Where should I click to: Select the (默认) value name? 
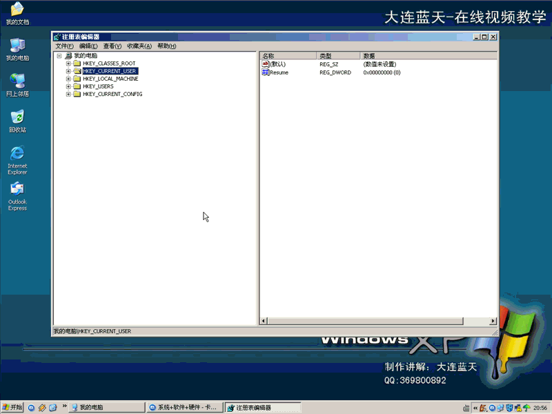tap(278, 64)
